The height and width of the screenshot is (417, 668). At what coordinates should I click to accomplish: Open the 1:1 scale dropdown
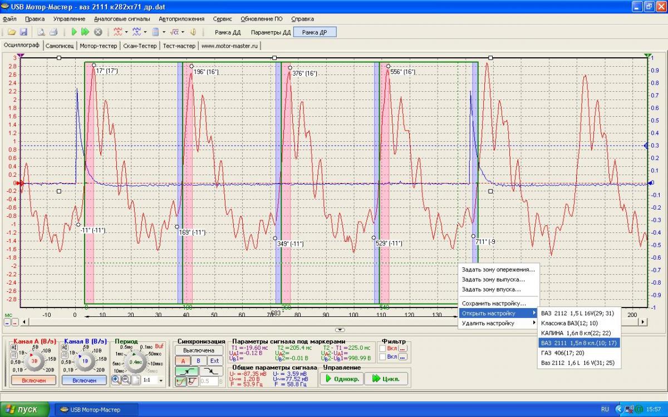pyautogui.click(x=161, y=380)
